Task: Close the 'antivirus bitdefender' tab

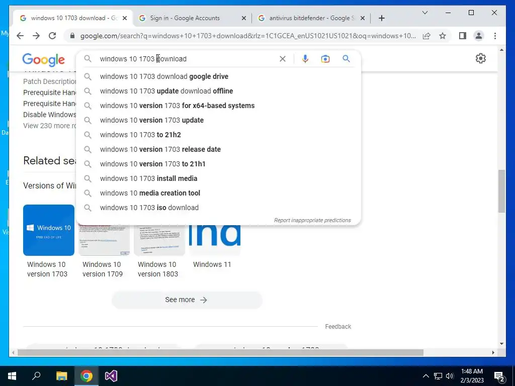Action: 363,18
